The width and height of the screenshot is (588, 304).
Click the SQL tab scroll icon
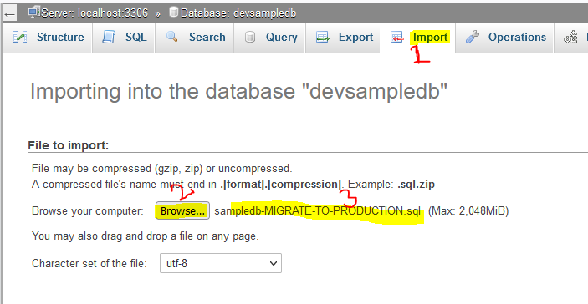point(109,37)
